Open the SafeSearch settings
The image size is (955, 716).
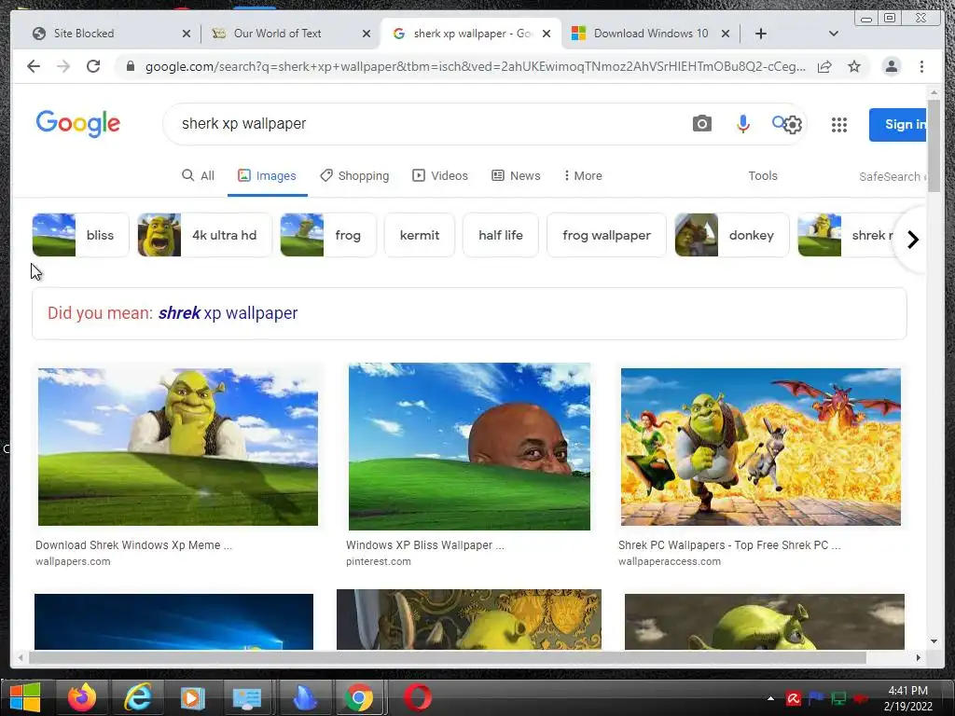(x=892, y=176)
